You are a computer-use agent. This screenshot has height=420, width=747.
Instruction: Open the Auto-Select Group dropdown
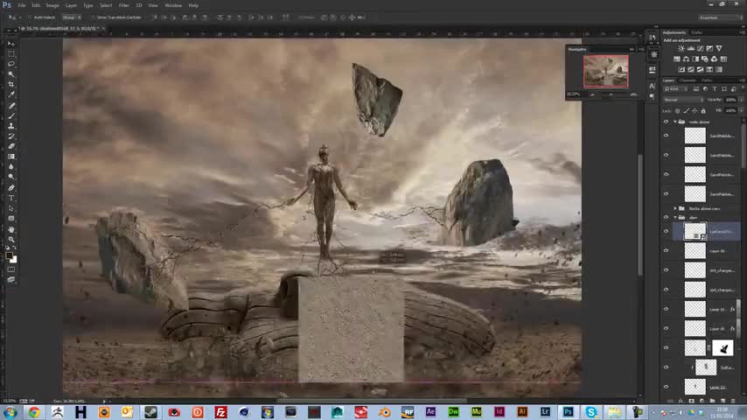(71, 17)
